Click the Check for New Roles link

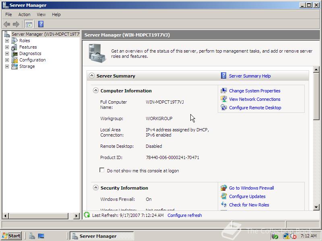tap(249, 205)
